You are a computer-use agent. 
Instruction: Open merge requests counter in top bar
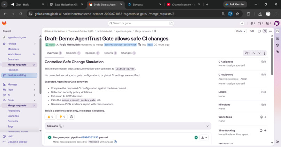pyautogui.click(x=261, y=23)
